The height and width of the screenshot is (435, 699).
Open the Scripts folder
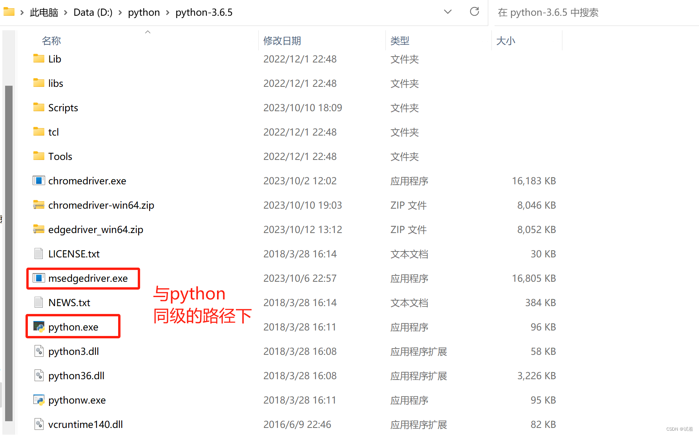63,107
